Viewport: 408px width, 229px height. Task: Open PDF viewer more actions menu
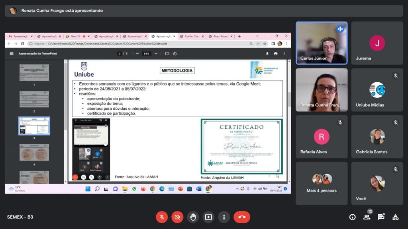pos(284,54)
